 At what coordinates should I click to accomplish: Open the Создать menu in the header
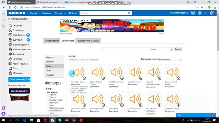[x=60, y=13]
